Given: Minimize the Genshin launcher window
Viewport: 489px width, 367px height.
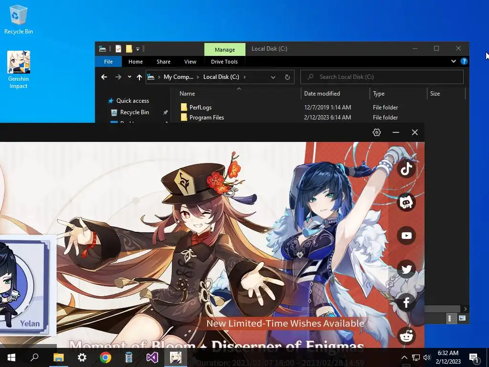Looking at the screenshot, I should (x=396, y=132).
